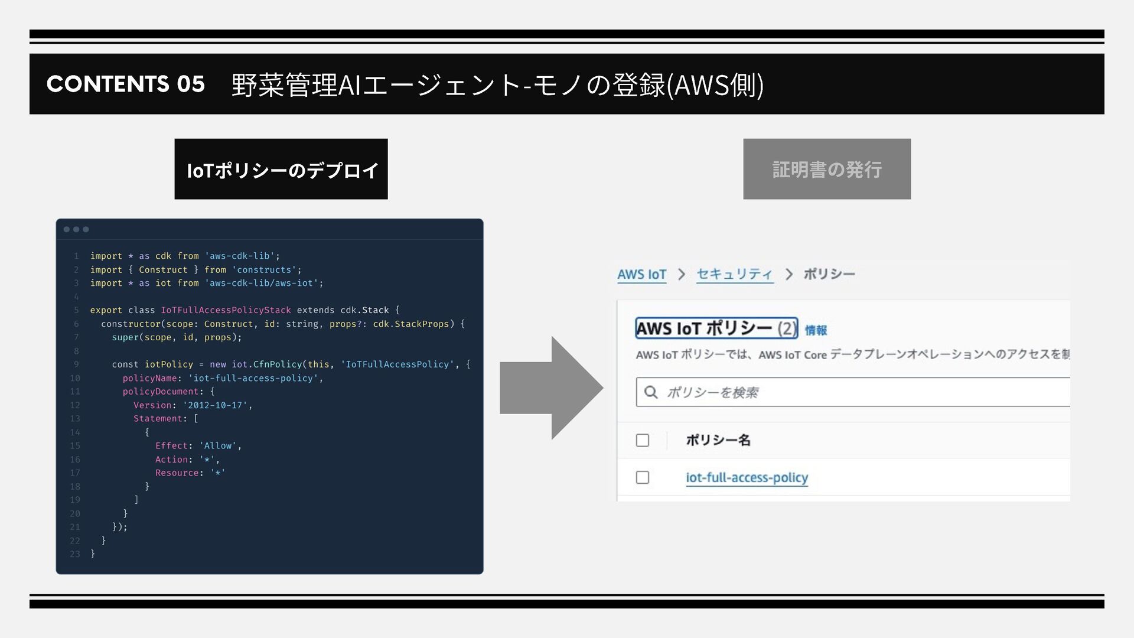Click the AWS IoT ポリシー (2) heading
Image resolution: width=1134 pixels, height=638 pixels.
click(x=716, y=328)
